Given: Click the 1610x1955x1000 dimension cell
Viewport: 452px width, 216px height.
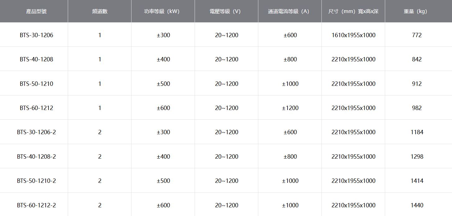Looking at the screenshot, I should (353, 35).
